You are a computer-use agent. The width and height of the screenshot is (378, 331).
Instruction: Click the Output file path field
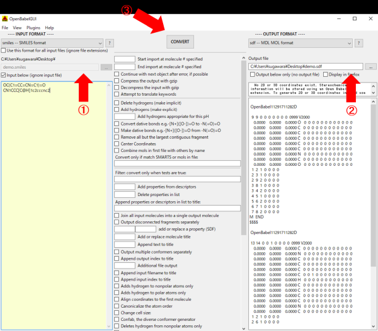click(306, 66)
